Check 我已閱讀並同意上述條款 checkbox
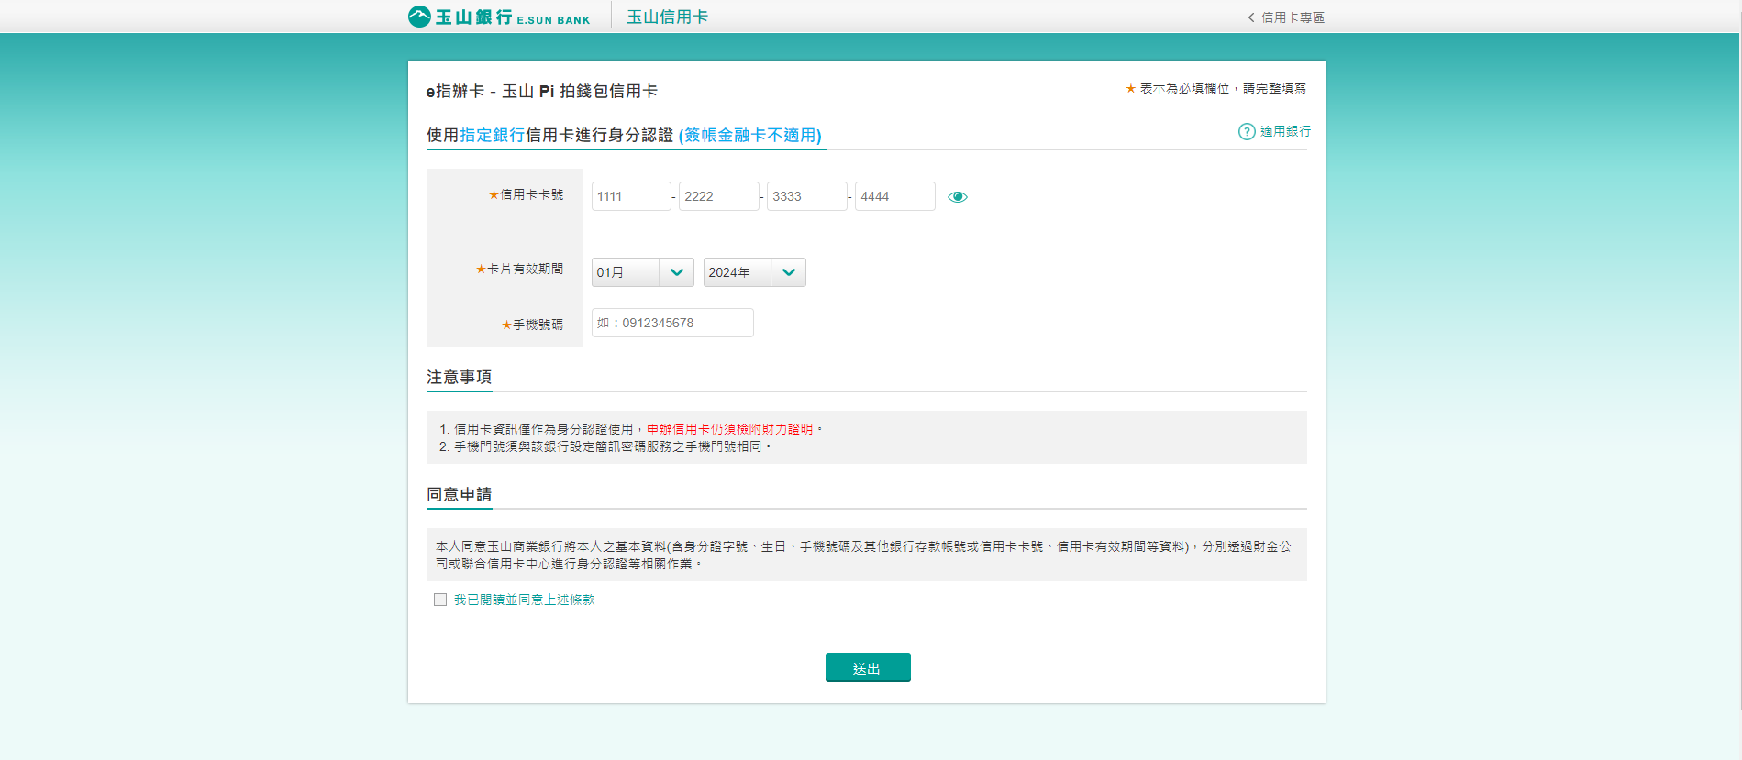This screenshot has width=1742, height=760. tap(440, 600)
